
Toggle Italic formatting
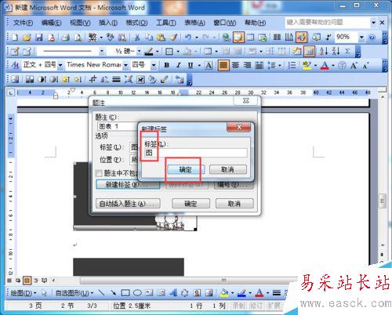tap(179, 65)
